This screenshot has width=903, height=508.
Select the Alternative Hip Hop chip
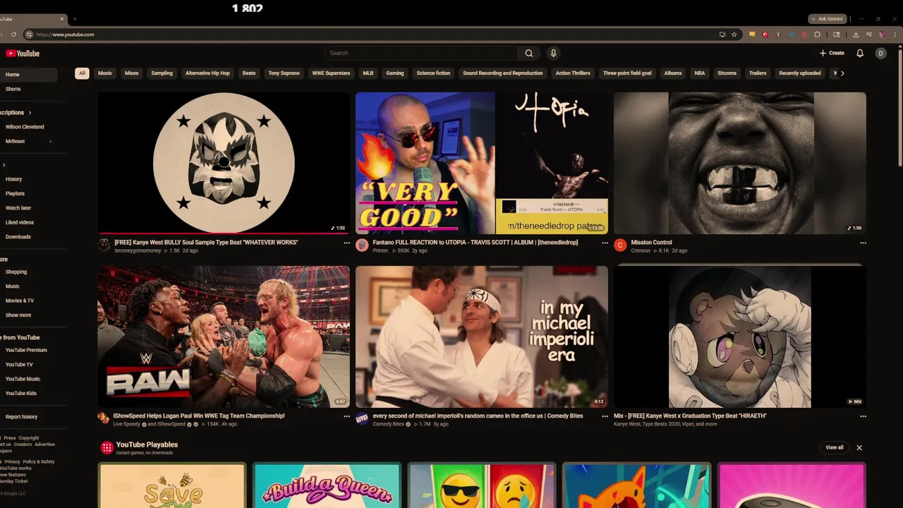coord(207,73)
